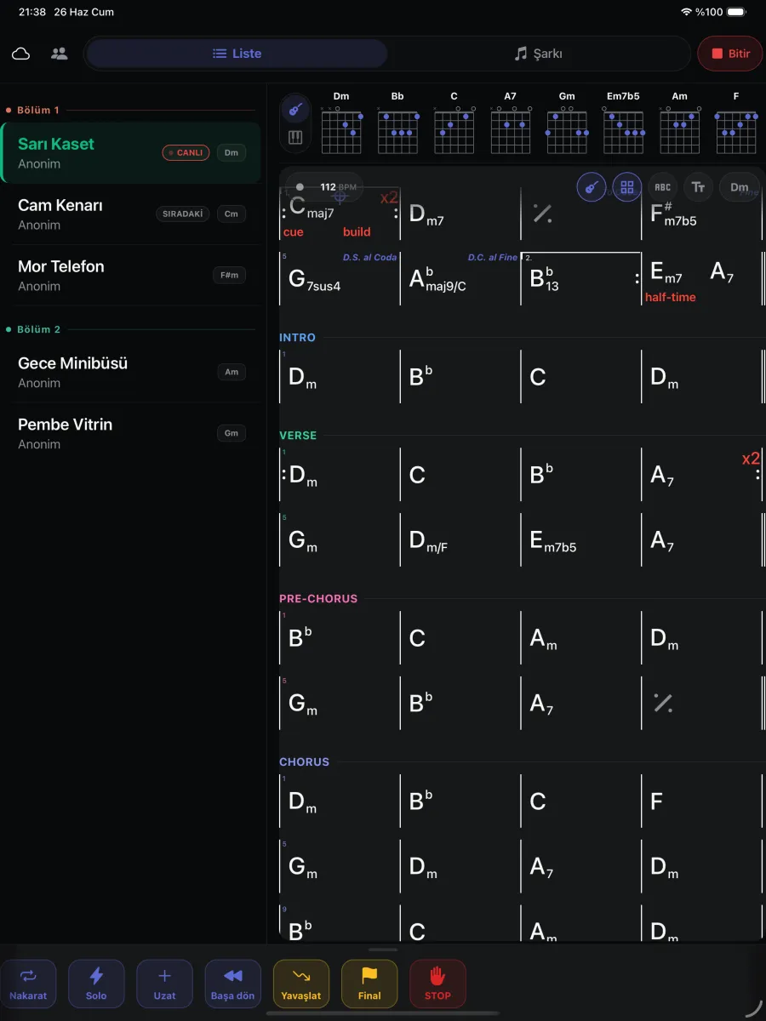Open the Gm chord diagram
766x1021 pixels.
[x=567, y=123]
